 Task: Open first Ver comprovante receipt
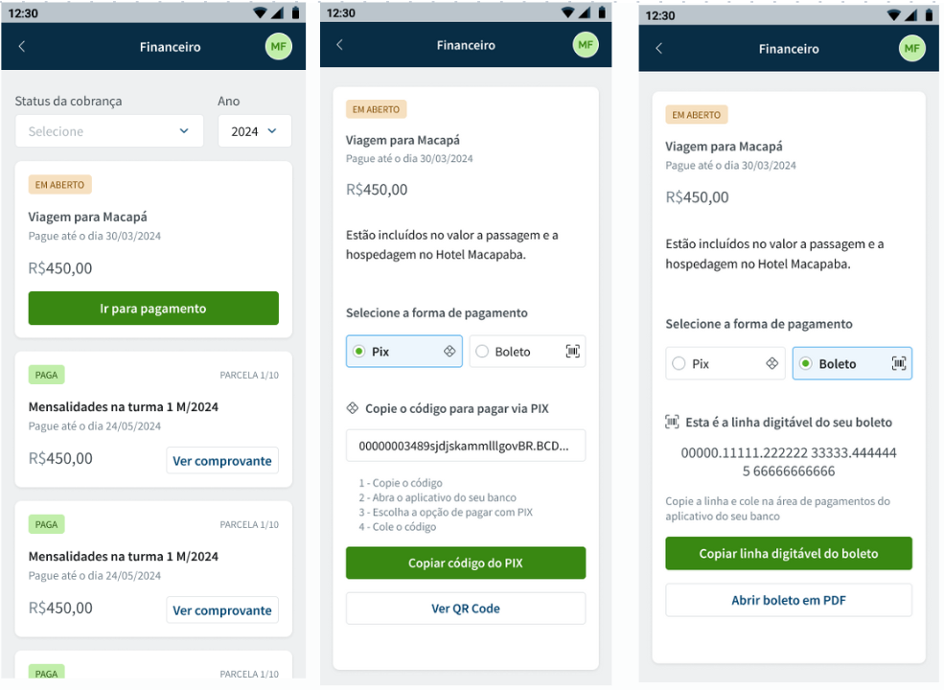tap(222, 461)
